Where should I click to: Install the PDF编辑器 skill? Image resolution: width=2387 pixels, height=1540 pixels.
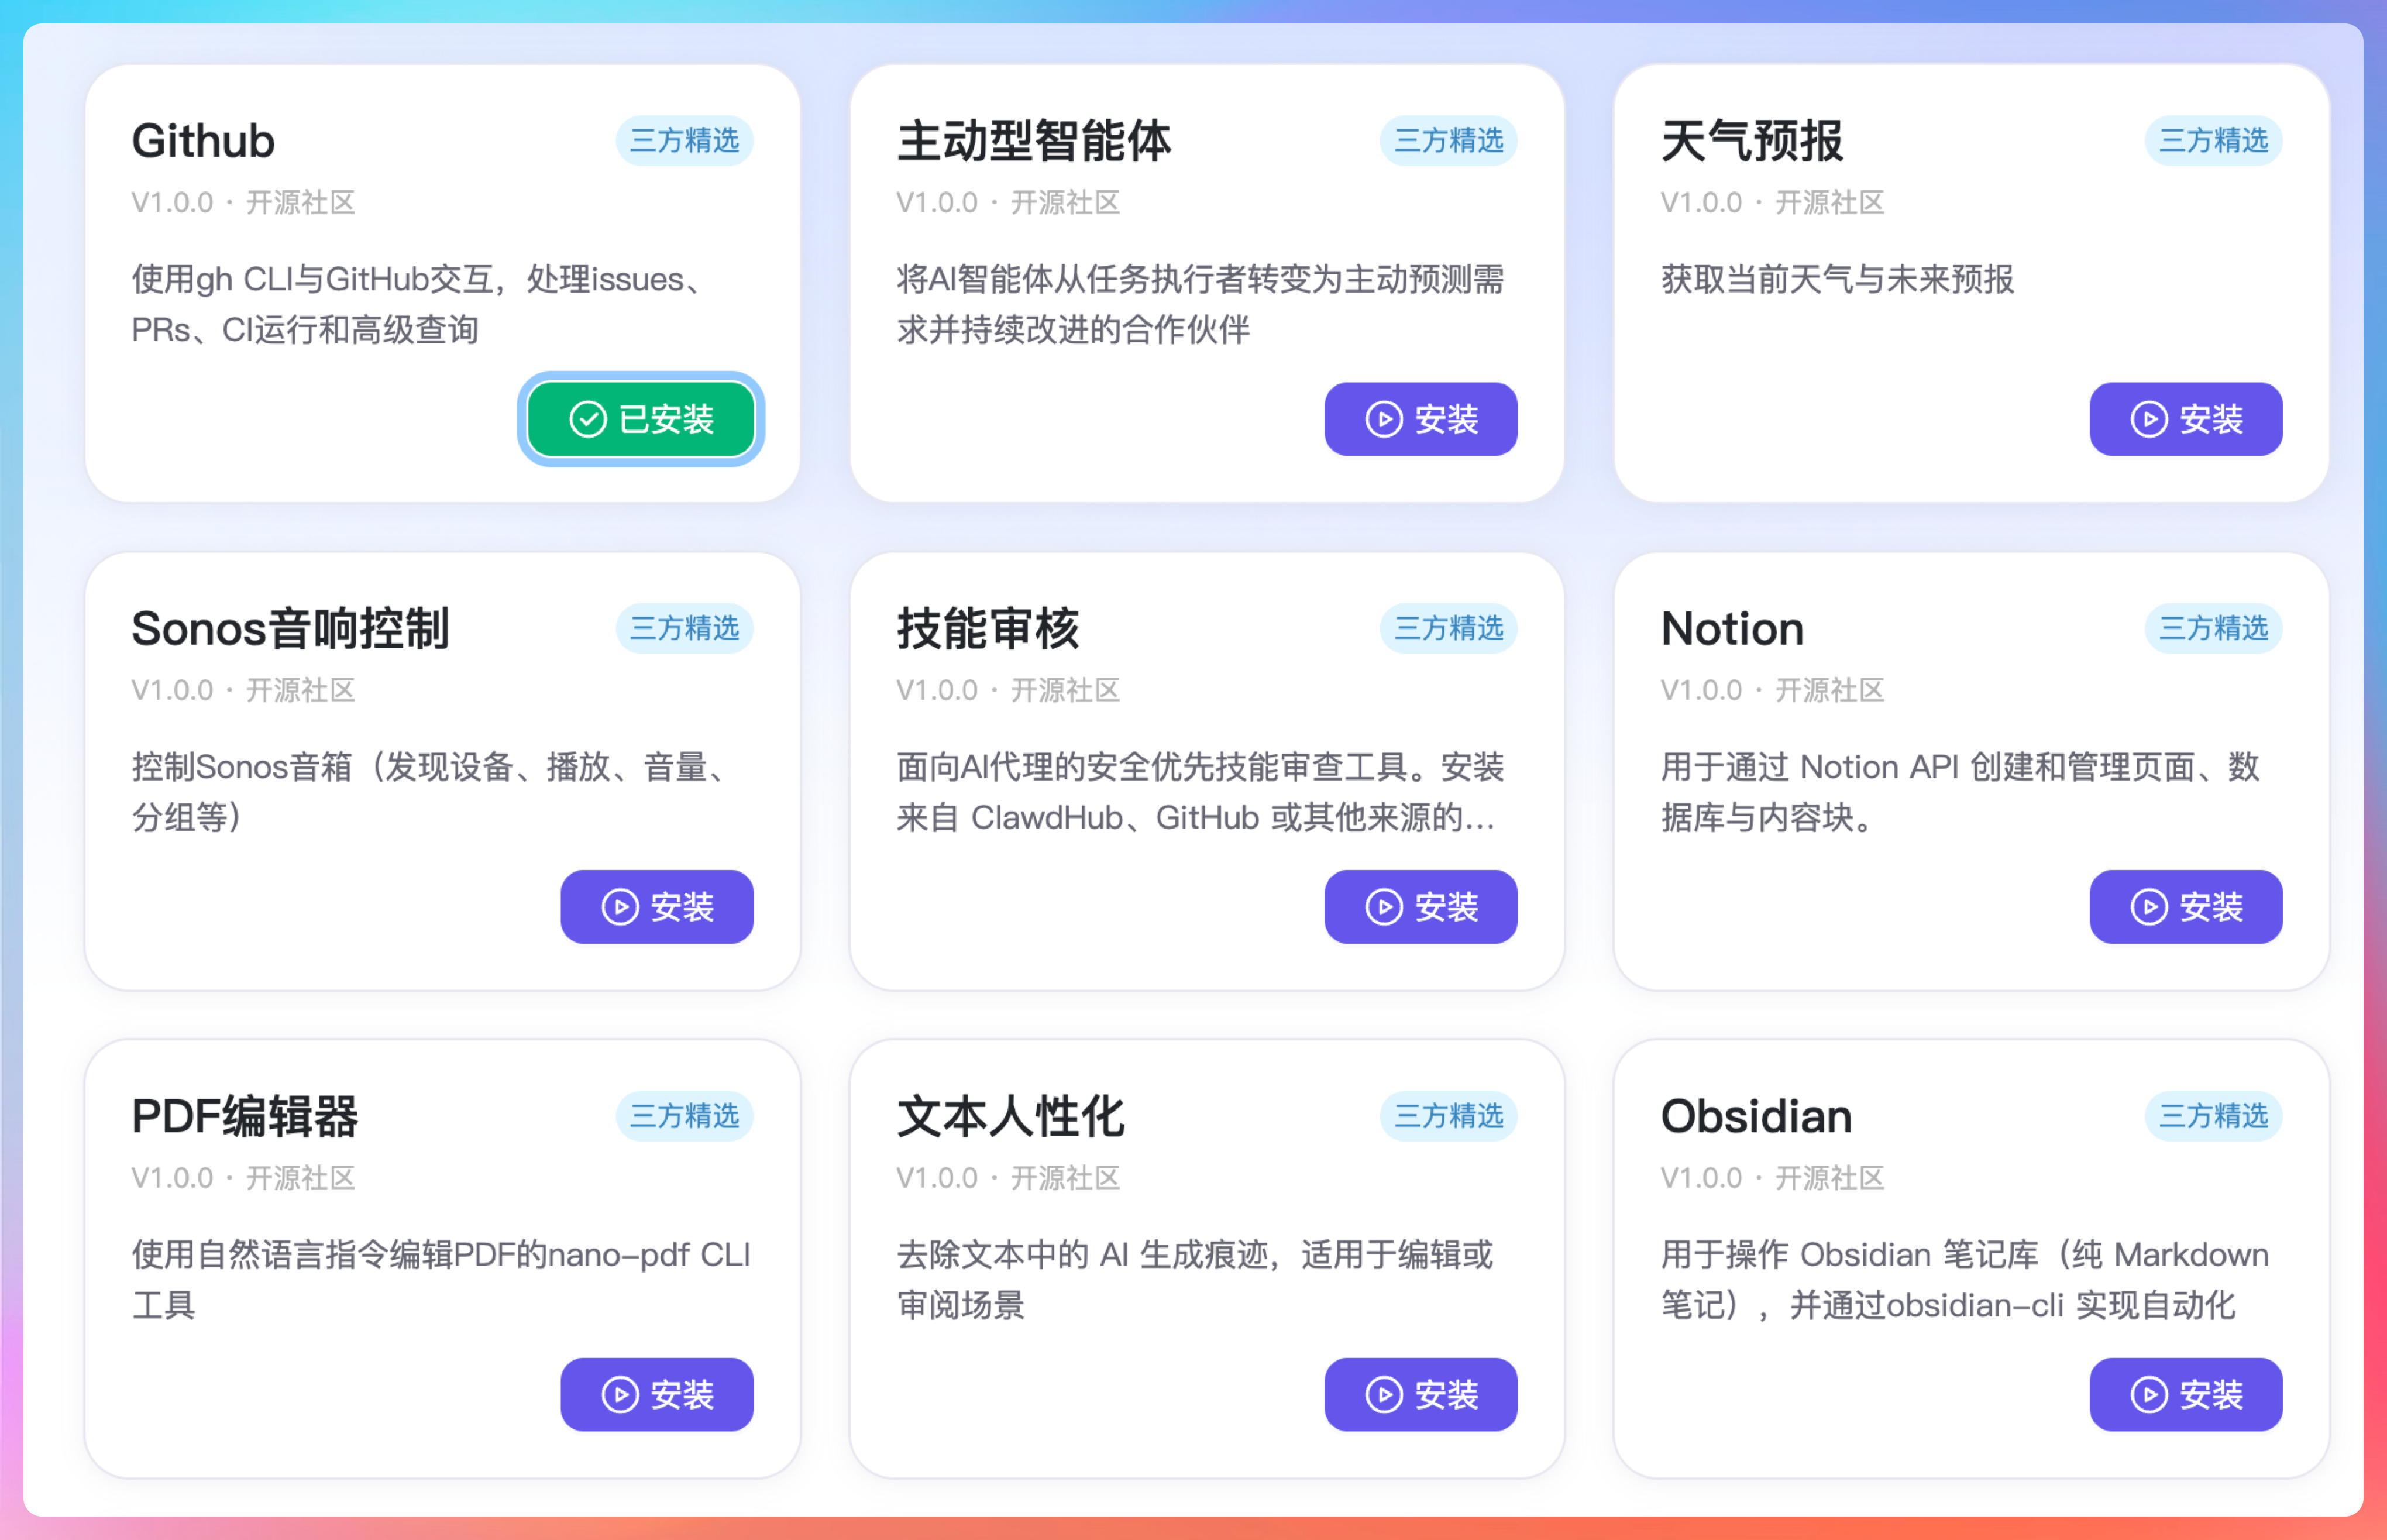coord(656,1394)
